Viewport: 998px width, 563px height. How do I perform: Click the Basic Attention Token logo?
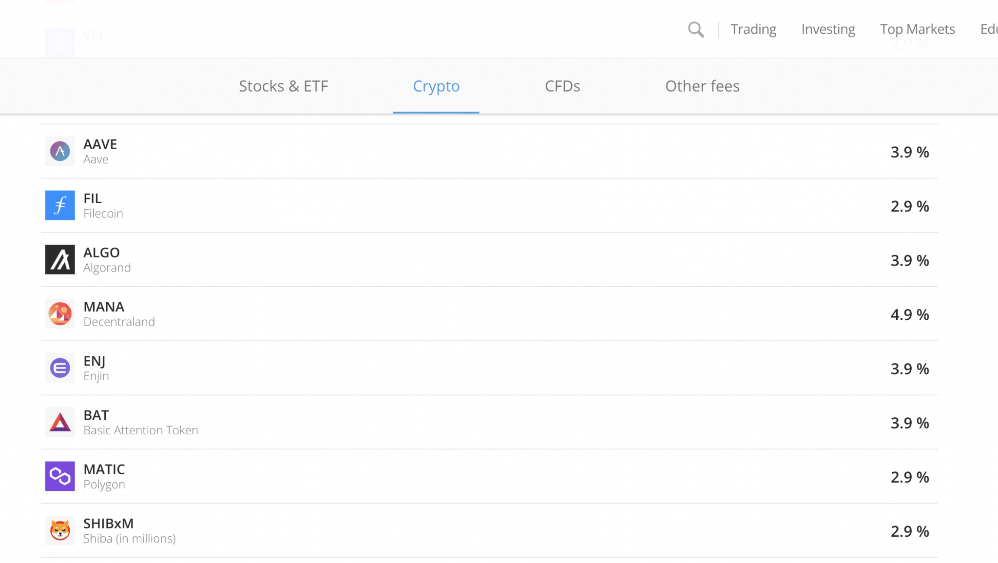(x=60, y=422)
